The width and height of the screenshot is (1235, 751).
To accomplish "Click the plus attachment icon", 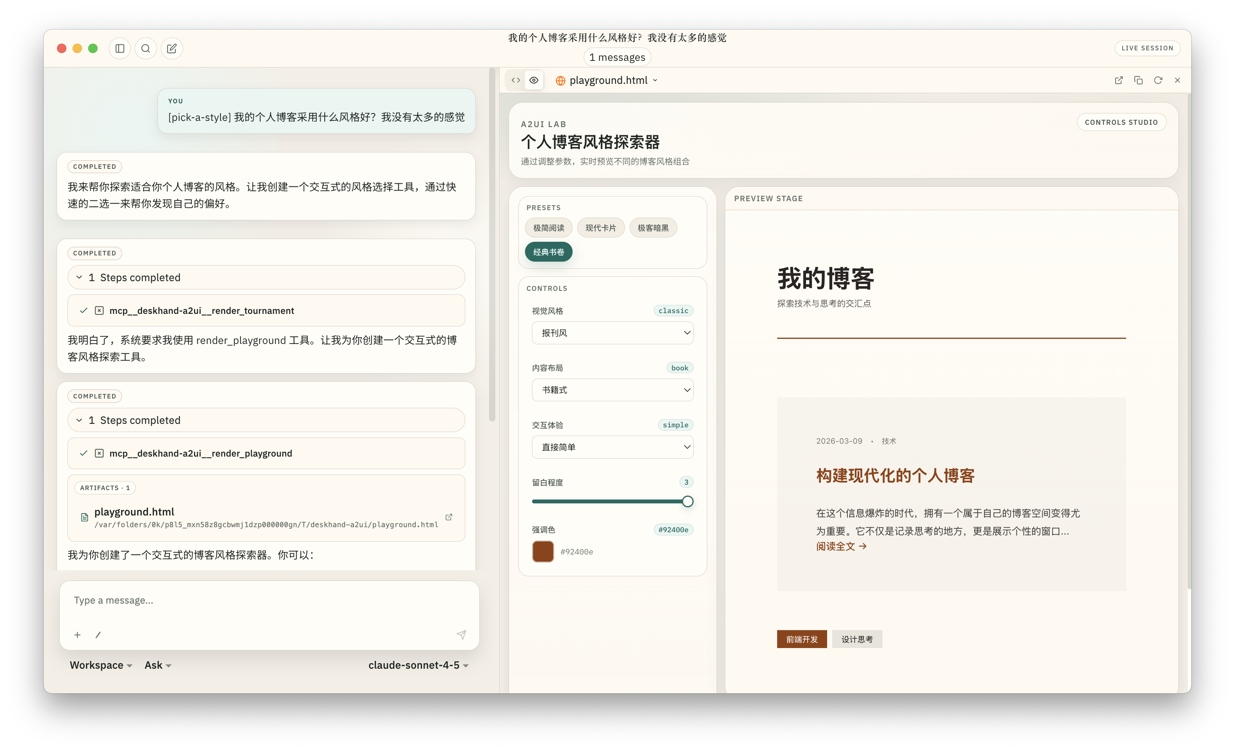I will point(77,635).
